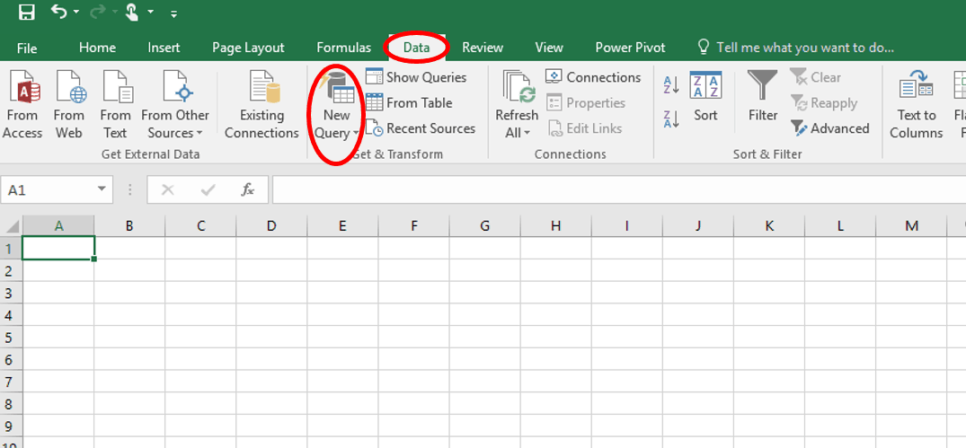Image resolution: width=966 pixels, height=448 pixels.
Task: Select column D header
Action: click(x=271, y=226)
